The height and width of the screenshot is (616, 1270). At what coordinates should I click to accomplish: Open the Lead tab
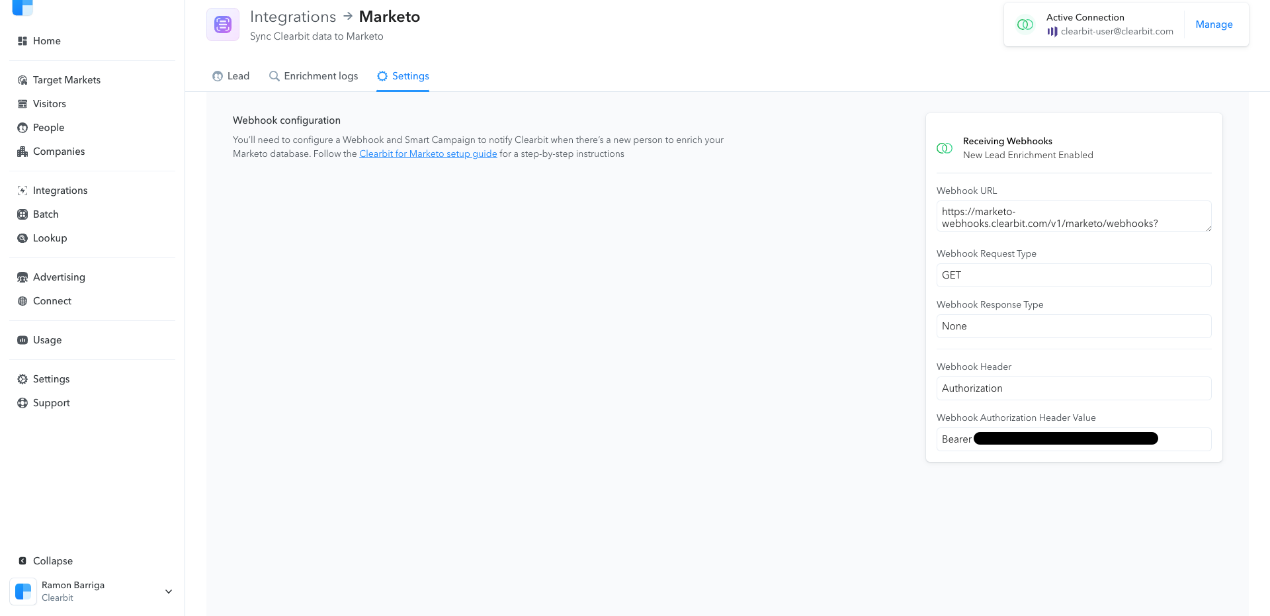click(x=231, y=76)
